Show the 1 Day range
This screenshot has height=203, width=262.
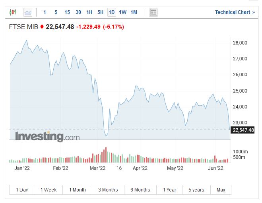[22, 190]
